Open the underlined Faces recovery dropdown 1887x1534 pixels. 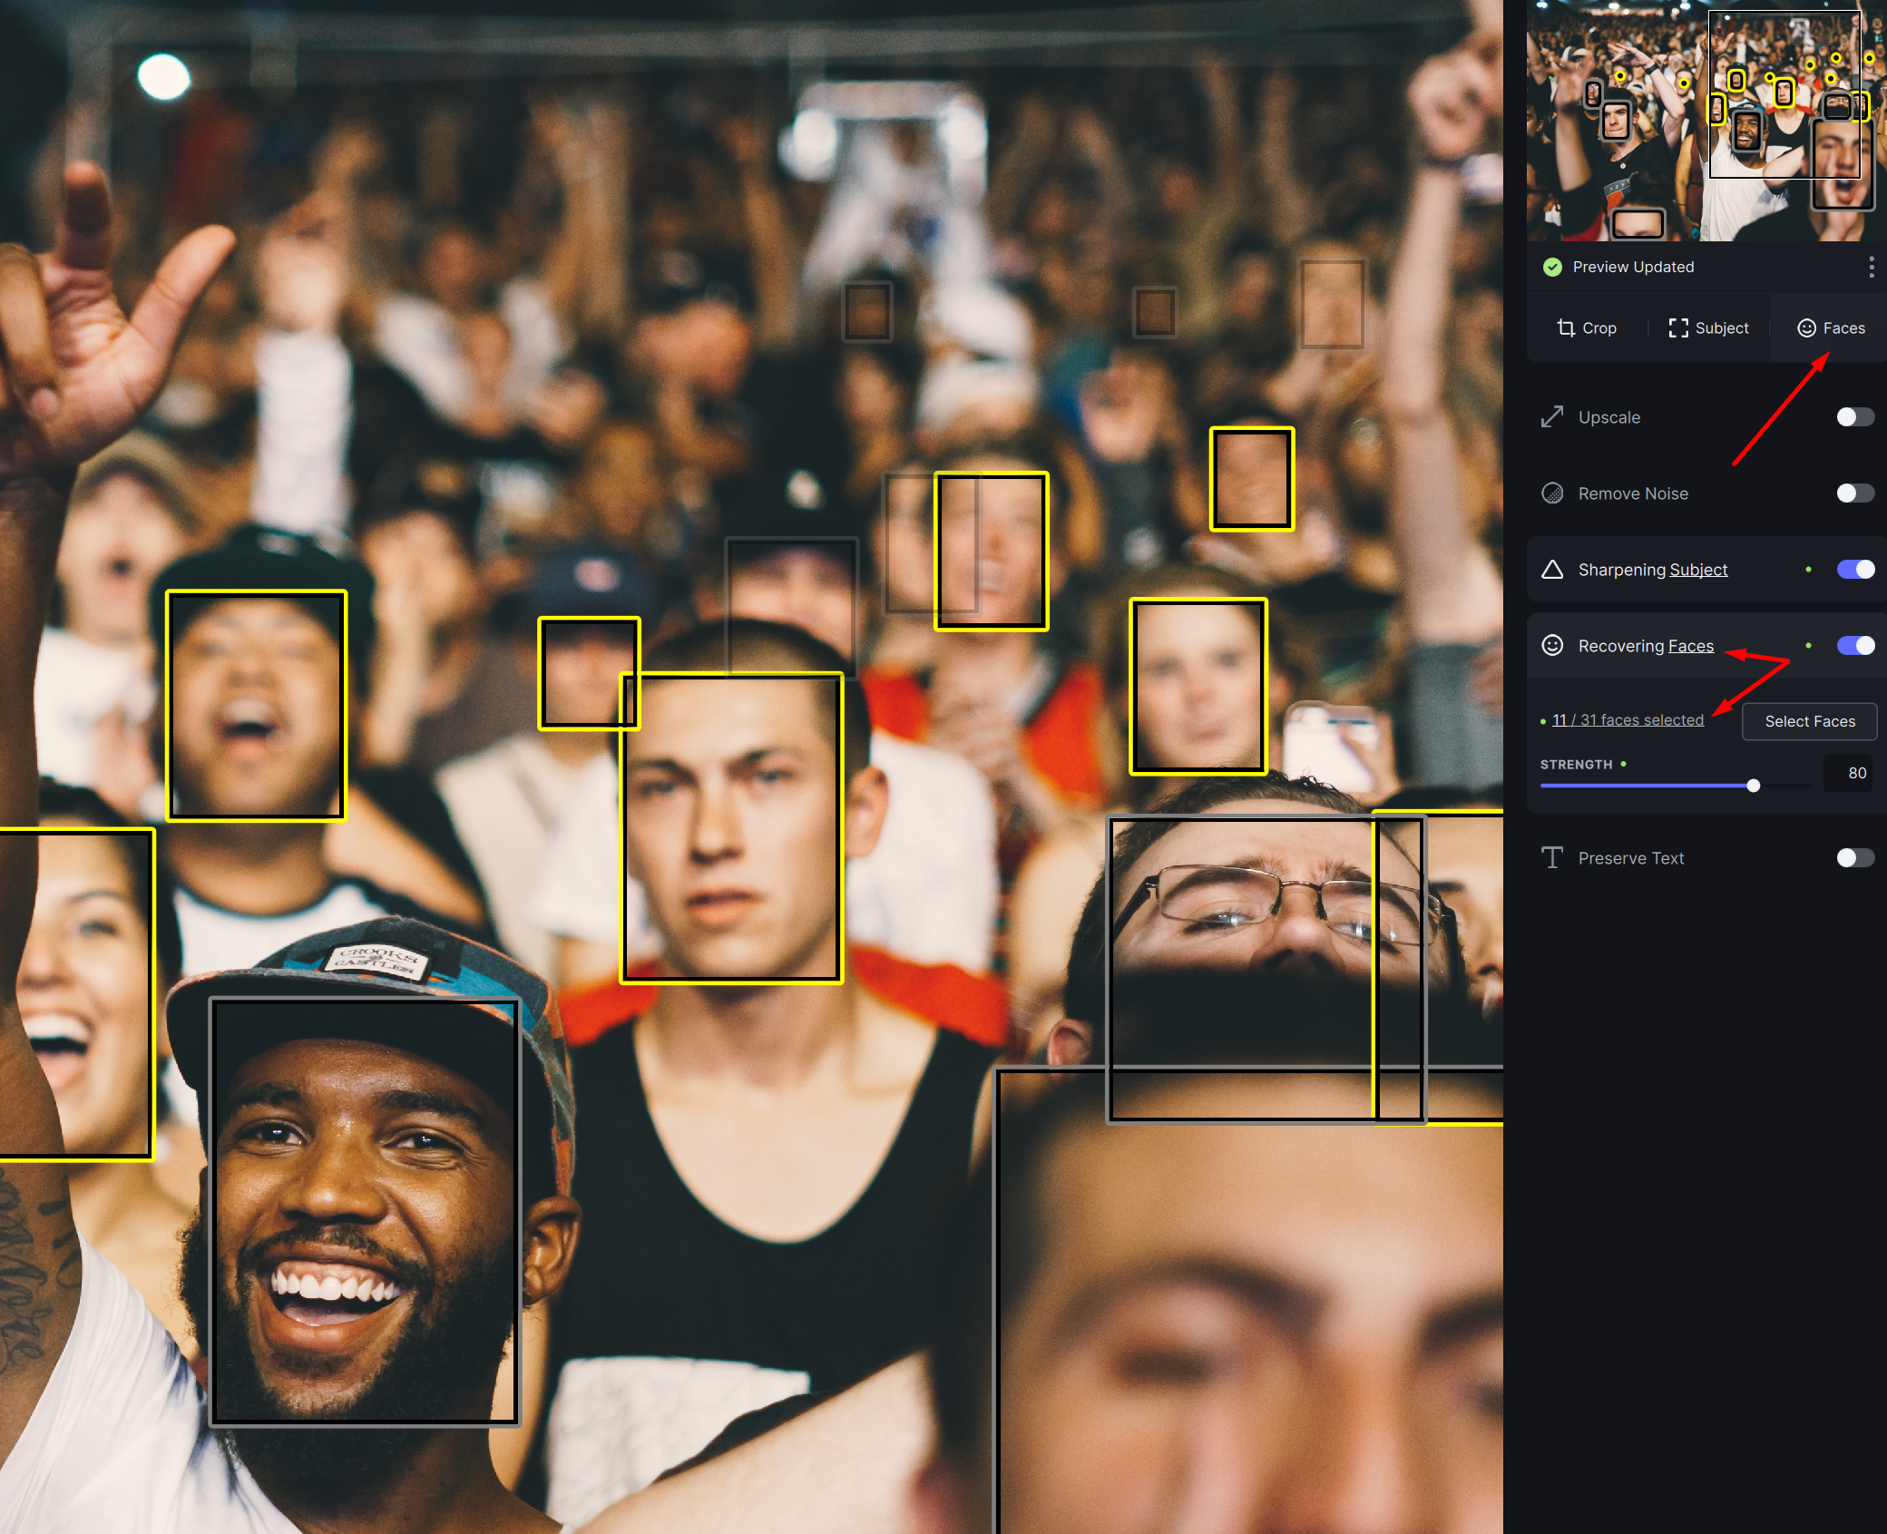click(1691, 646)
